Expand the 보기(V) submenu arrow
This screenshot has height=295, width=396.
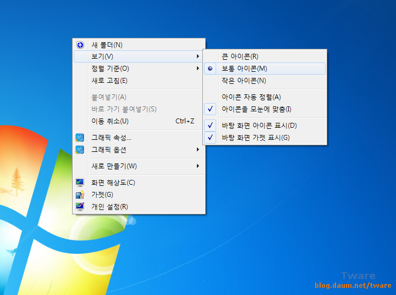pyautogui.click(x=198, y=56)
